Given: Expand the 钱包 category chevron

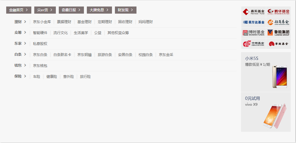Looking at the screenshot, I should (x=25, y=65).
